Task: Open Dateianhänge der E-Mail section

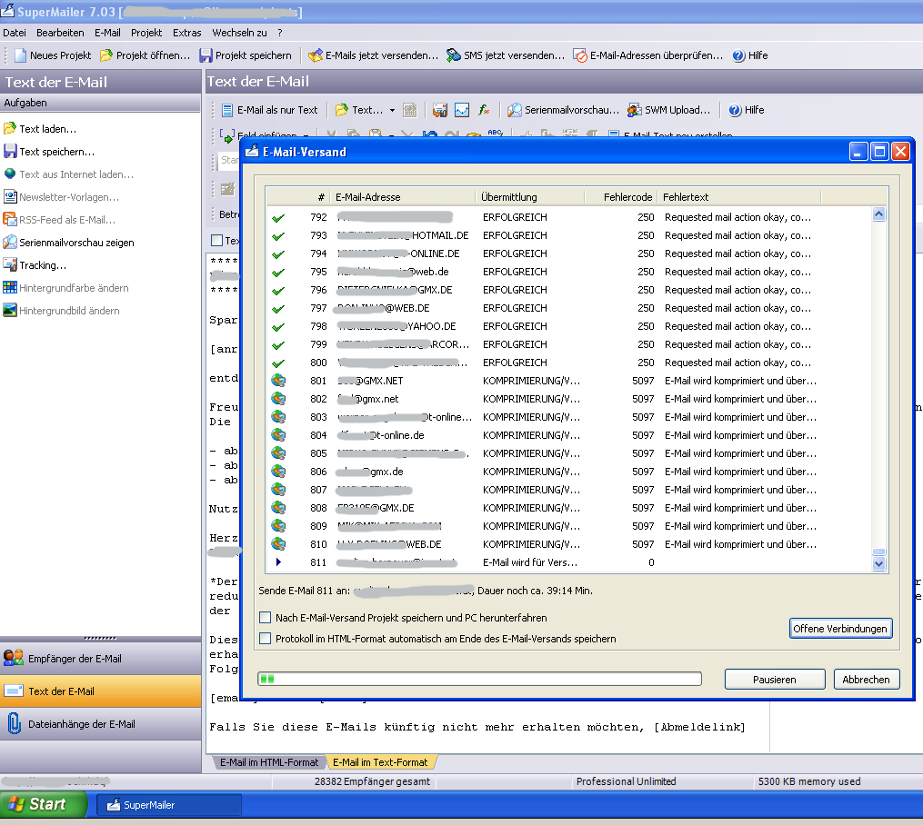Action: coord(101,724)
